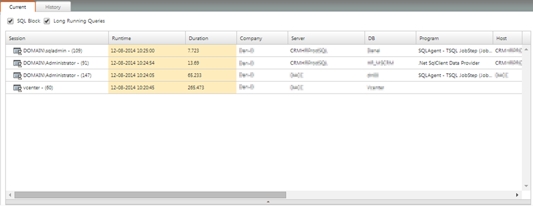Sort by the DB column header
Viewport: 533px width, 206px height.
tap(391, 38)
